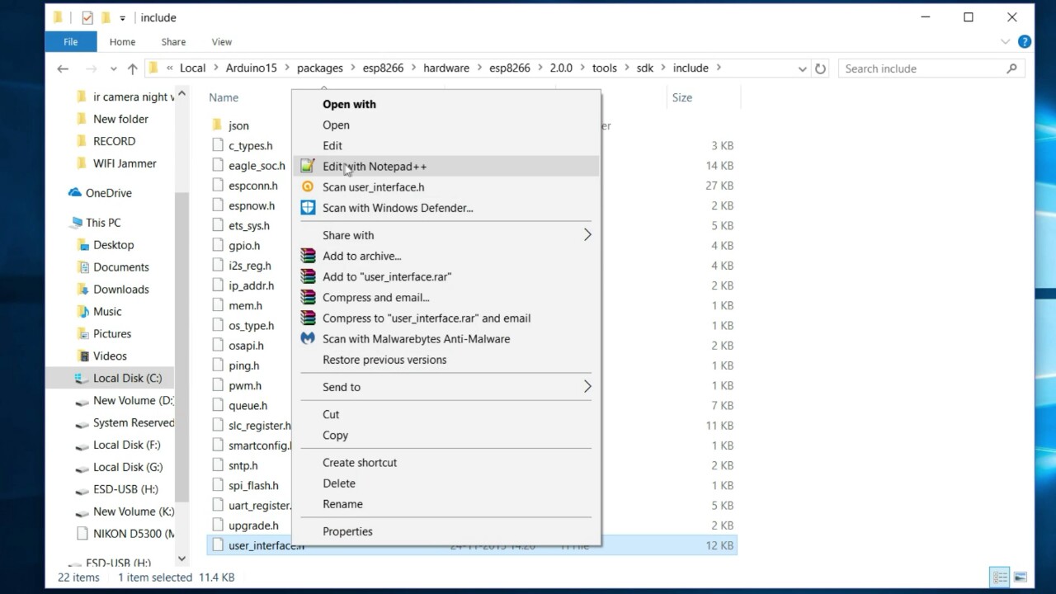This screenshot has width=1056, height=594.
Task: Select the file osapi.h
Action: pyautogui.click(x=246, y=346)
